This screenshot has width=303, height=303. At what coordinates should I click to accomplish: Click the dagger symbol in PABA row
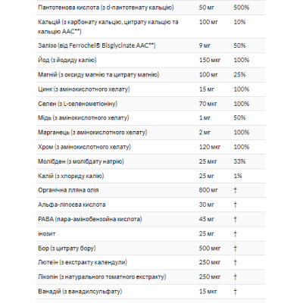pyautogui.click(x=236, y=219)
